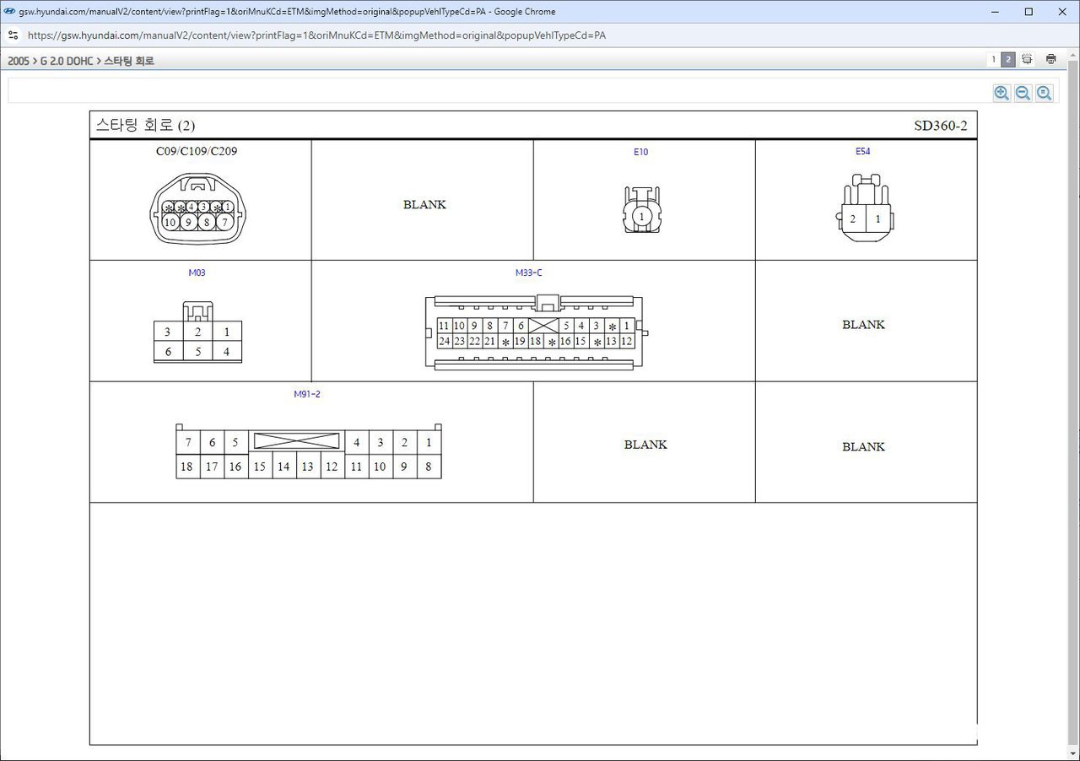Click the scrollbar up arrow
The width and height of the screenshot is (1080, 761).
pos(1073,57)
